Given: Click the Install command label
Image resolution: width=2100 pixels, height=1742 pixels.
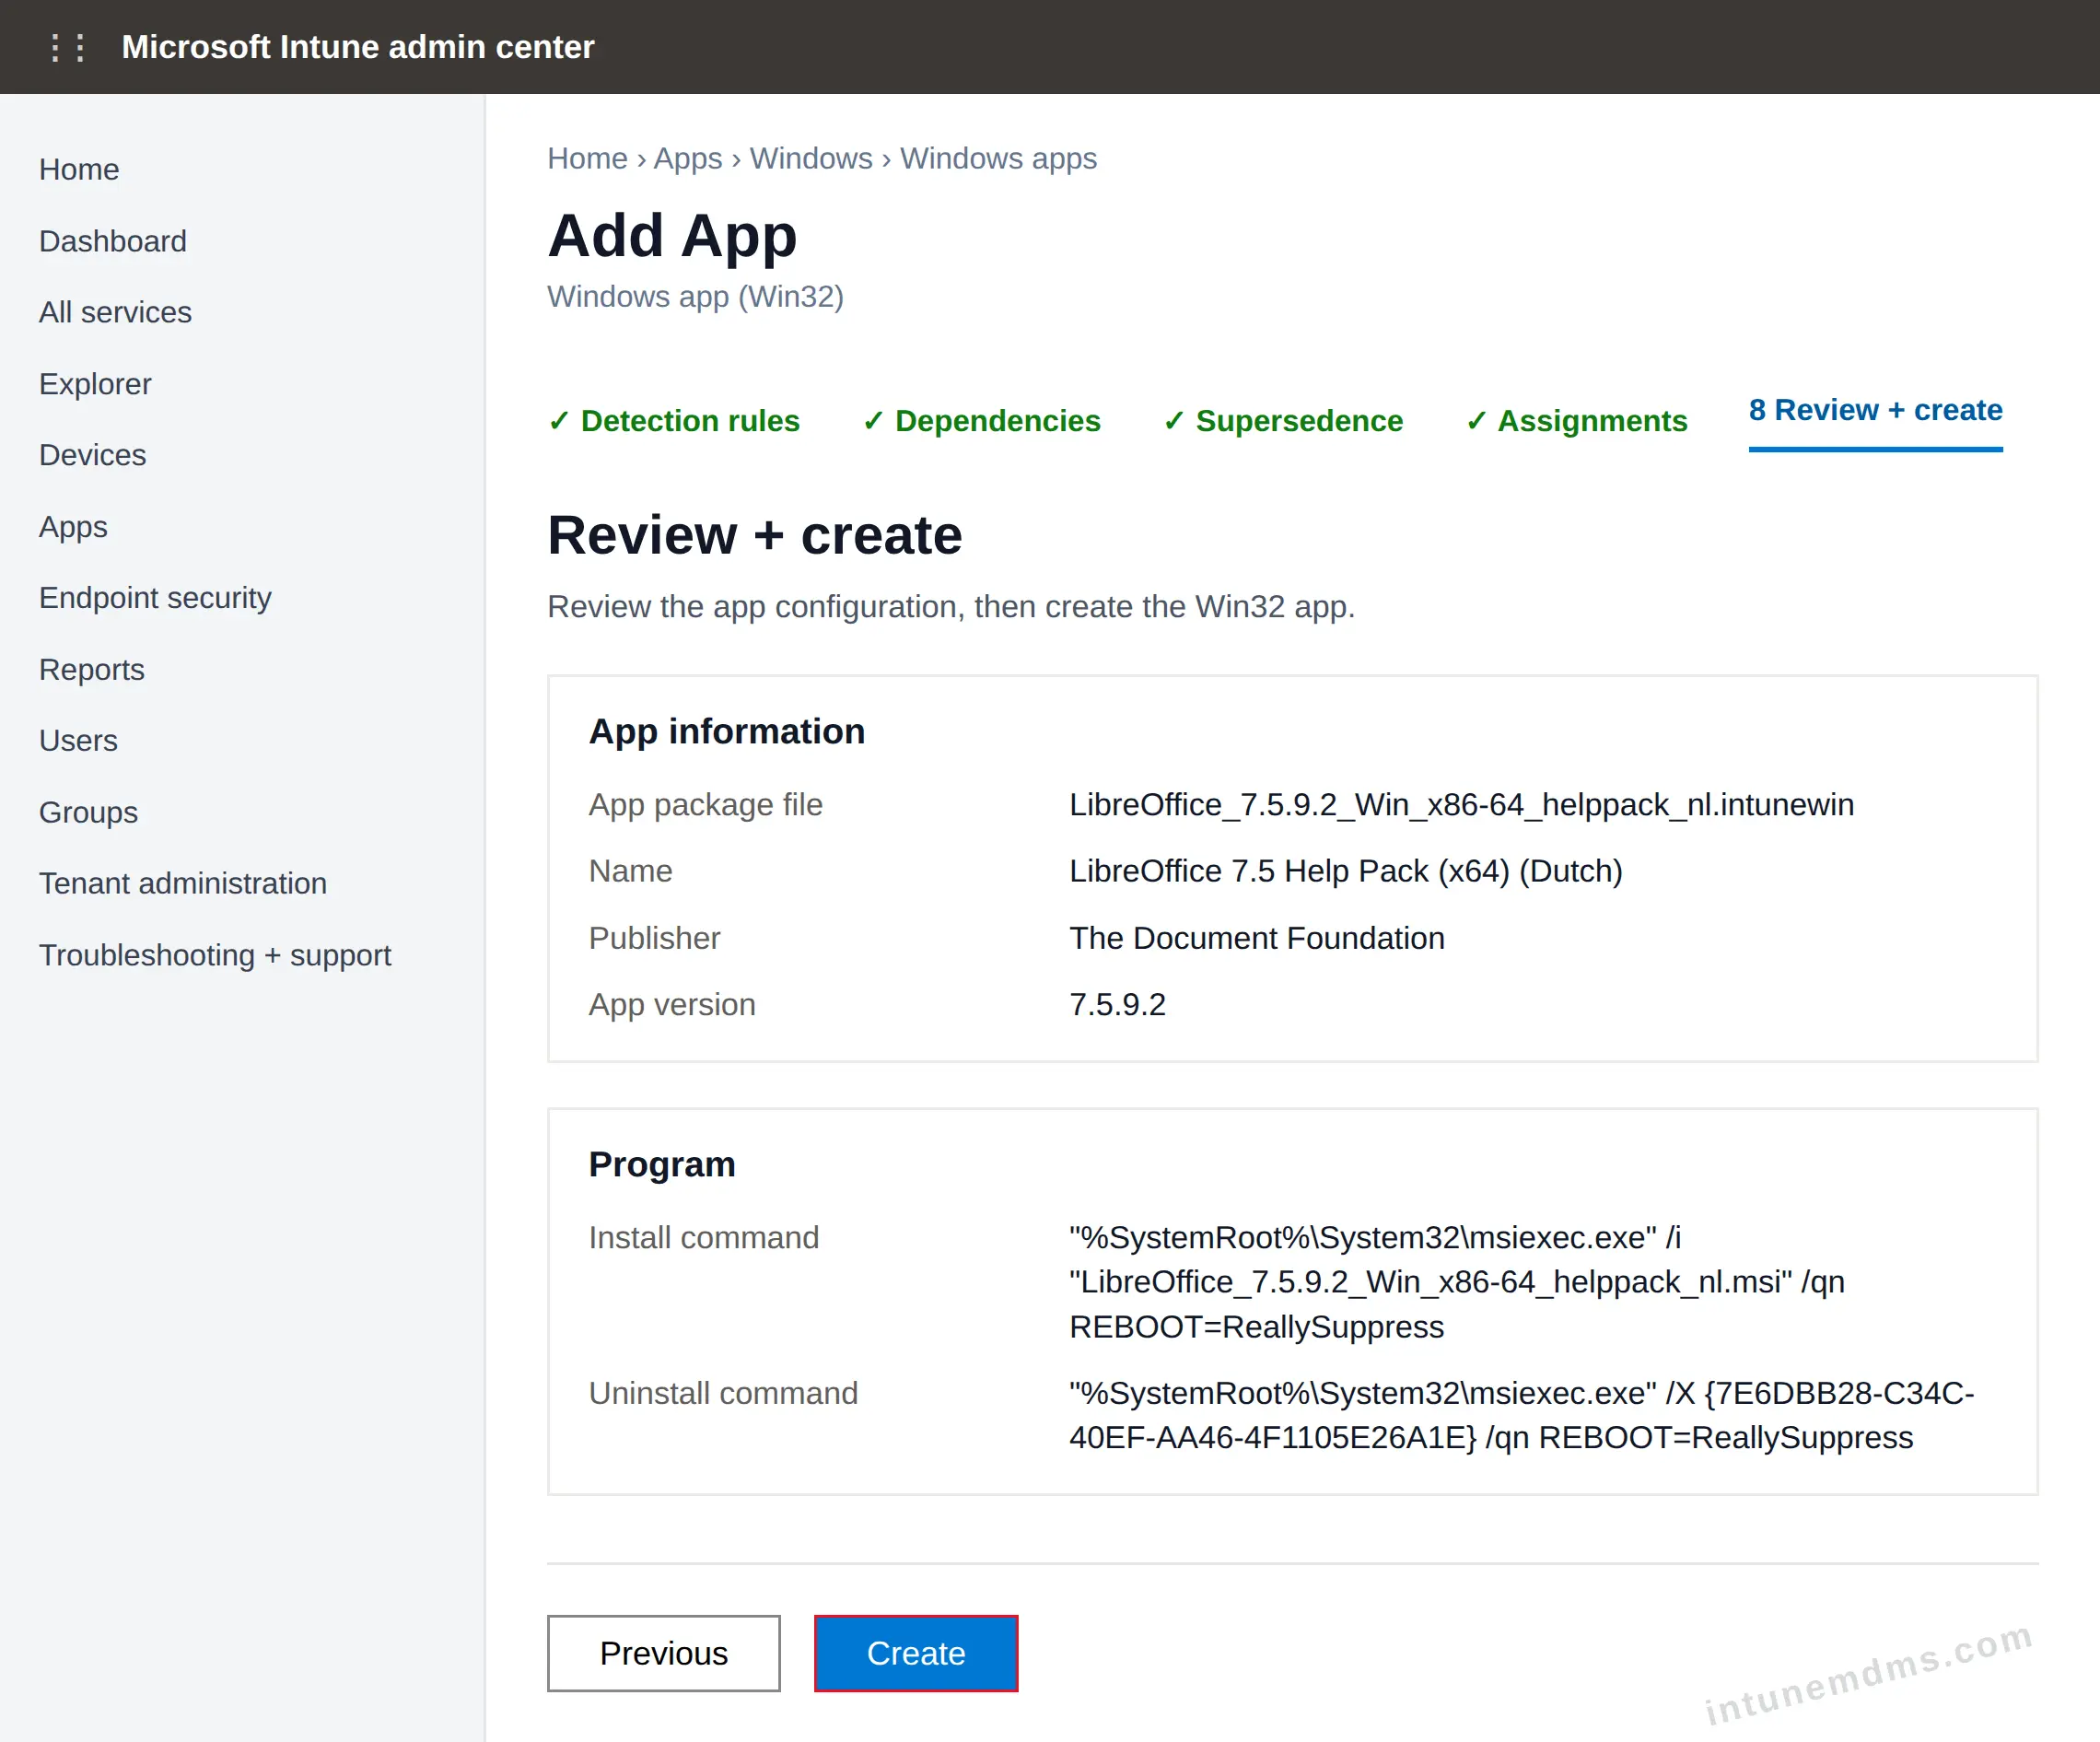Looking at the screenshot, I should [x=703, y=1238].
